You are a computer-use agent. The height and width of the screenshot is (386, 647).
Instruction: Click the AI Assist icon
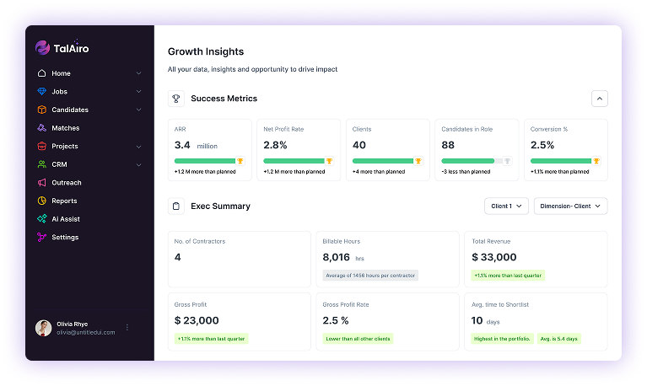(42, 219)
